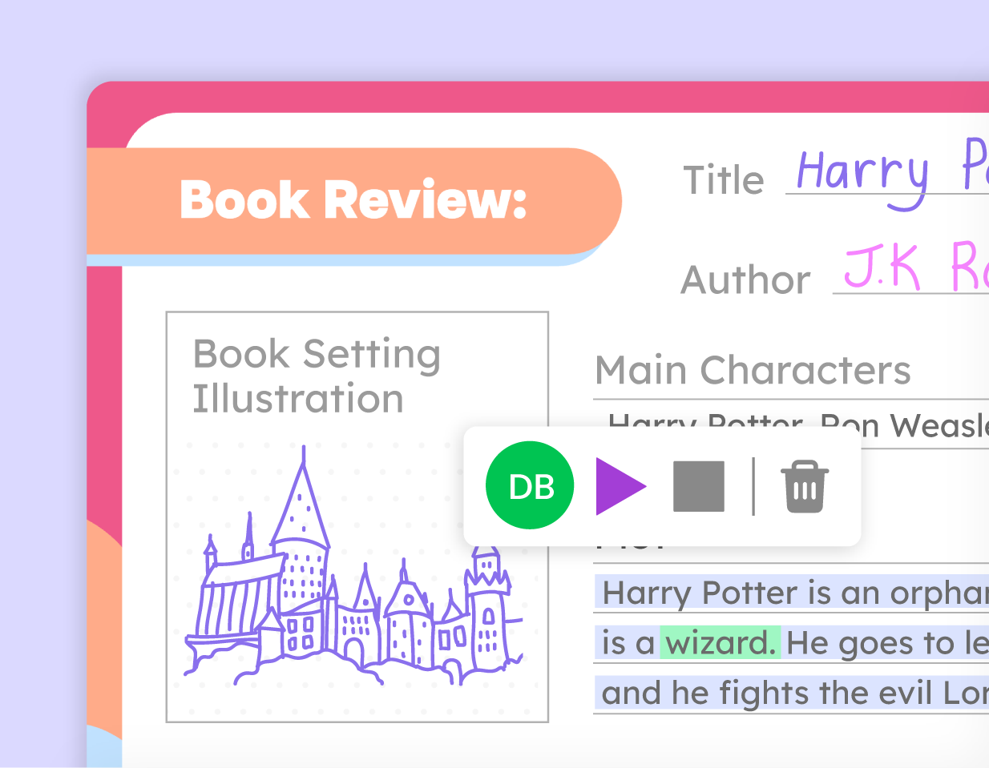Click the "Title" label
The height and width of the screenshot is (768, 989).
(724, 179)
